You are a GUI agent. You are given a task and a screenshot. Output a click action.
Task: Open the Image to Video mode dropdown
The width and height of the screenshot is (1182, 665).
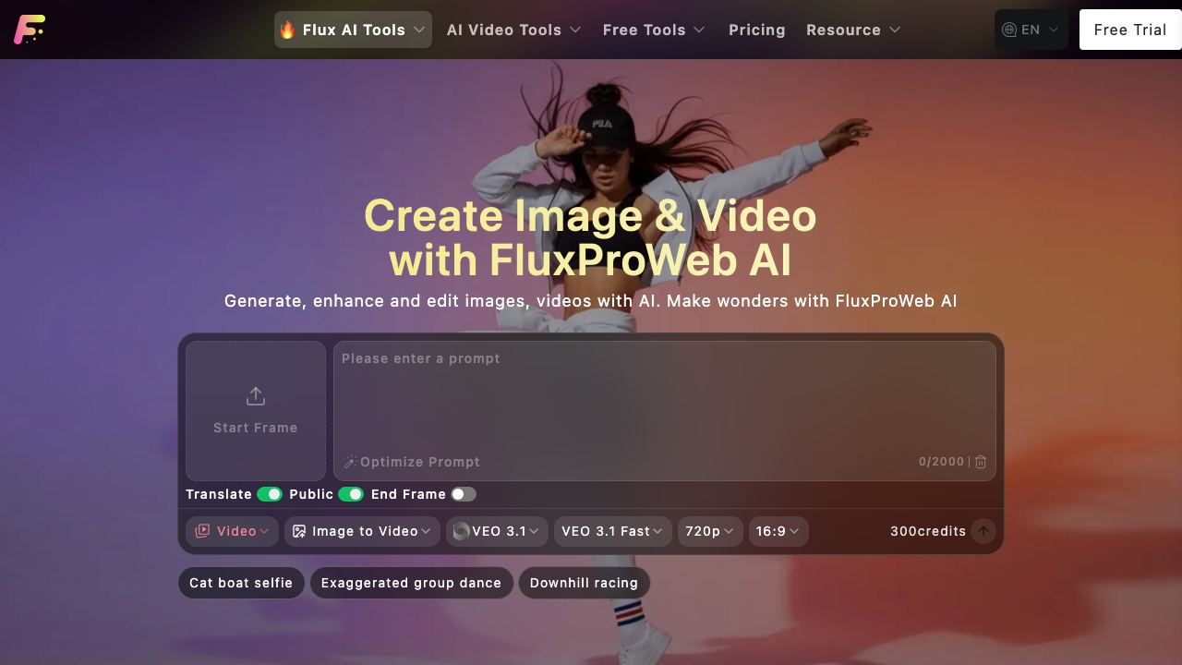coord(362,531)
